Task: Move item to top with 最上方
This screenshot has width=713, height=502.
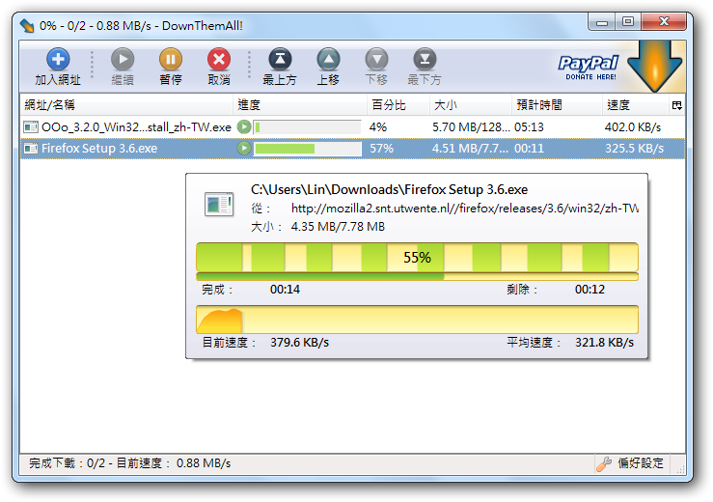Action: 280,67
